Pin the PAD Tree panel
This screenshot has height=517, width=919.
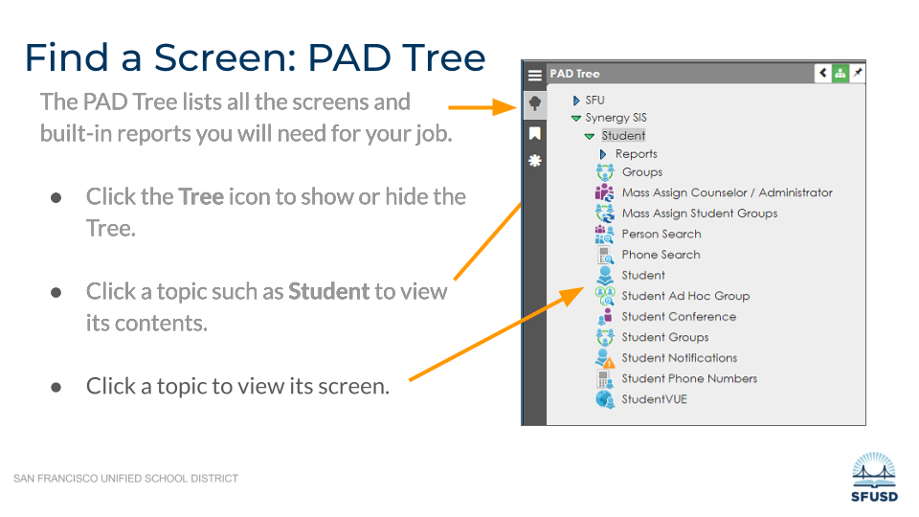(x=857, y=74)
